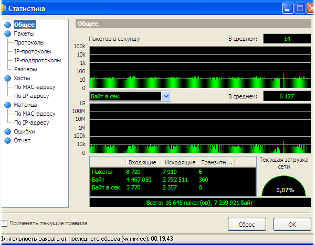Select По MAC-адресу under Матрица
The width and height of the screenshot is (315, 245).
(x=35, y=114)
